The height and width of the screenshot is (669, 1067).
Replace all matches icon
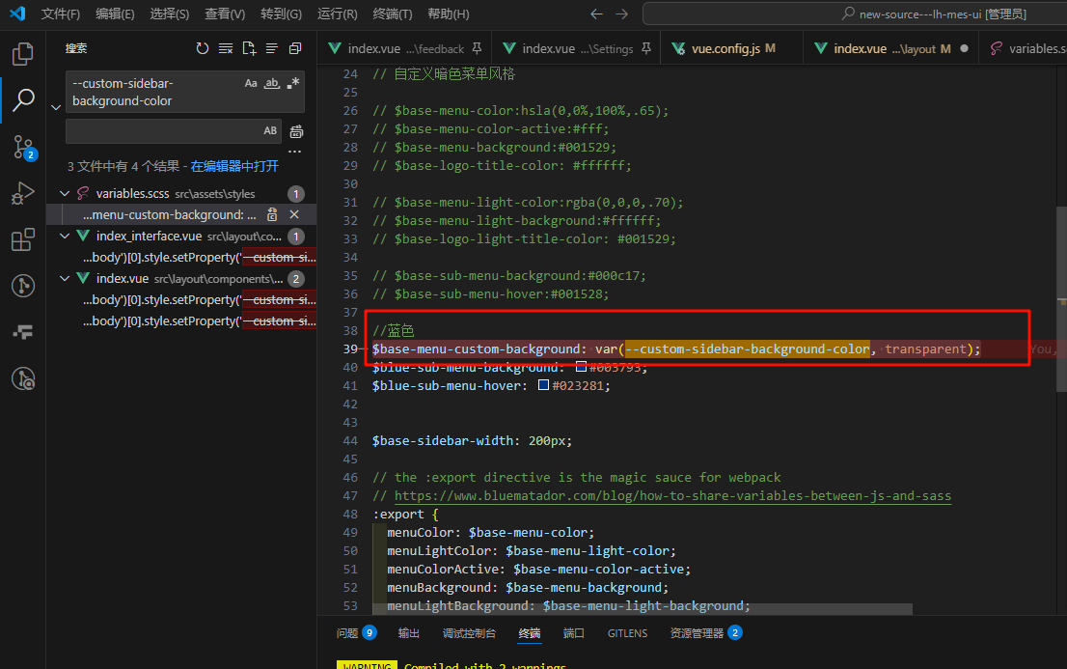point(297,131)
